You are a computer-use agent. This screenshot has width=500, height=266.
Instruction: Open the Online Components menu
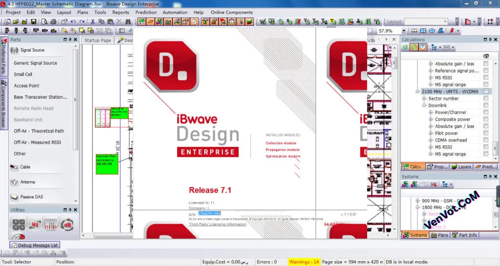click(231, 12)
